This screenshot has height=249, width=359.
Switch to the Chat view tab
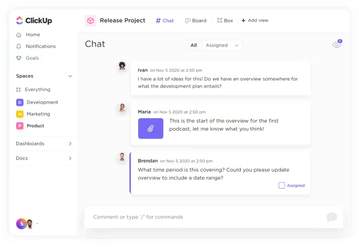pos(165,21)
